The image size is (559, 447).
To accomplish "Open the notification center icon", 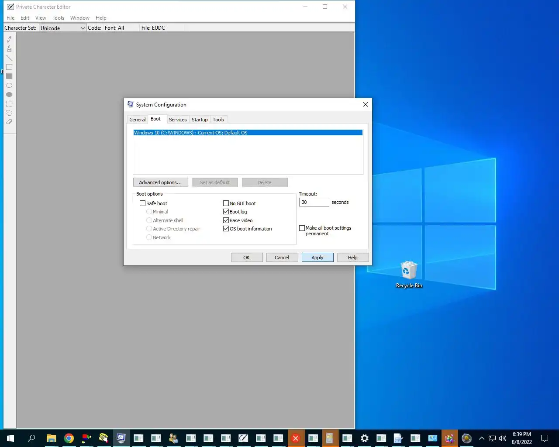I will [545, 438].
